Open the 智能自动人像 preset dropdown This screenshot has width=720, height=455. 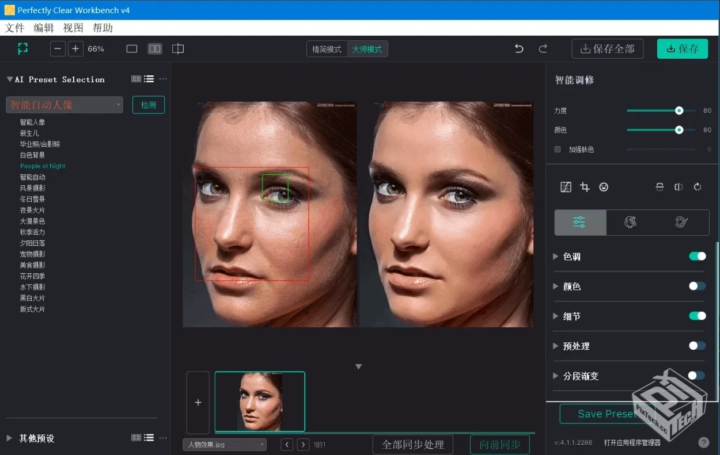point(65,105)
